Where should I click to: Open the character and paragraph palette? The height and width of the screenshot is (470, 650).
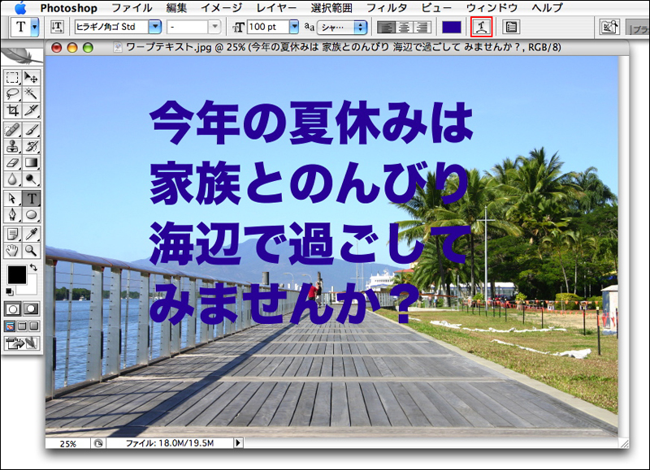pos(511,27)
